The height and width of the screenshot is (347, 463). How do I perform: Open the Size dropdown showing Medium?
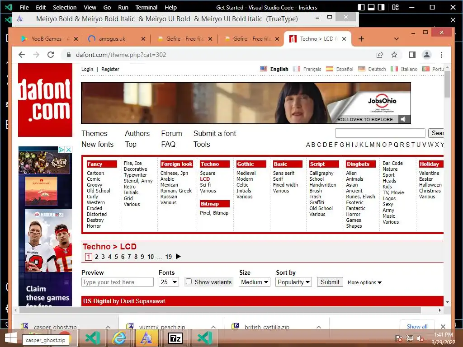(255, 282)
